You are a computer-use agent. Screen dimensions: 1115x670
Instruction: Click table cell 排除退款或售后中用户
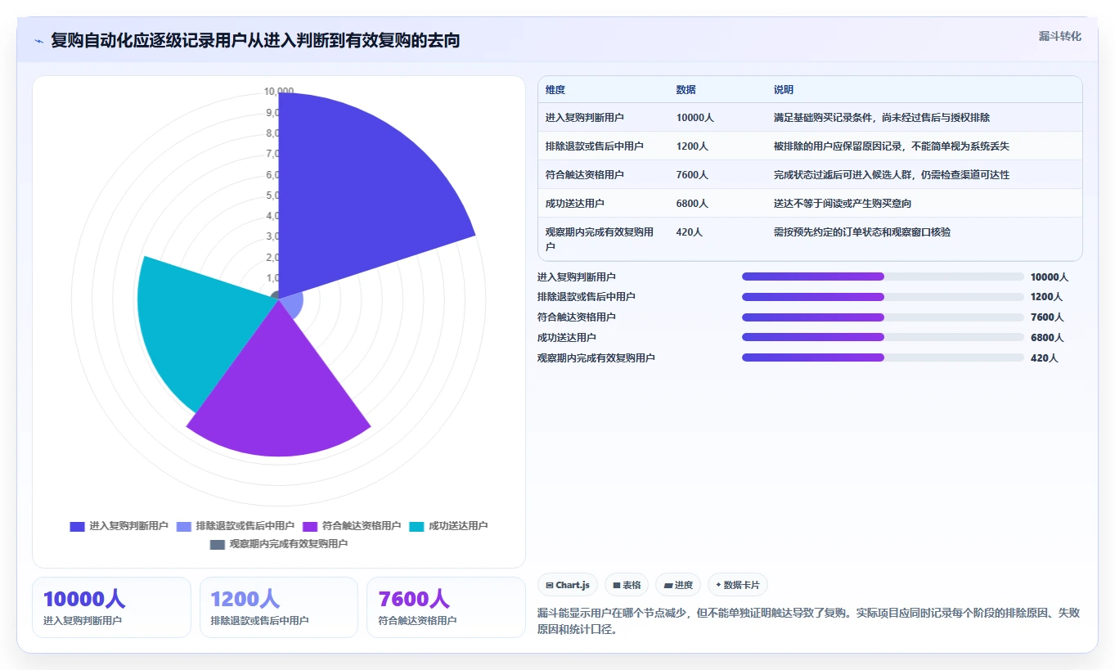[x=595, y=146]
